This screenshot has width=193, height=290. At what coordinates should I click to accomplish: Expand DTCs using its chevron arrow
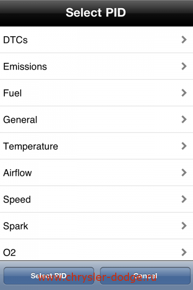point(184,40)
